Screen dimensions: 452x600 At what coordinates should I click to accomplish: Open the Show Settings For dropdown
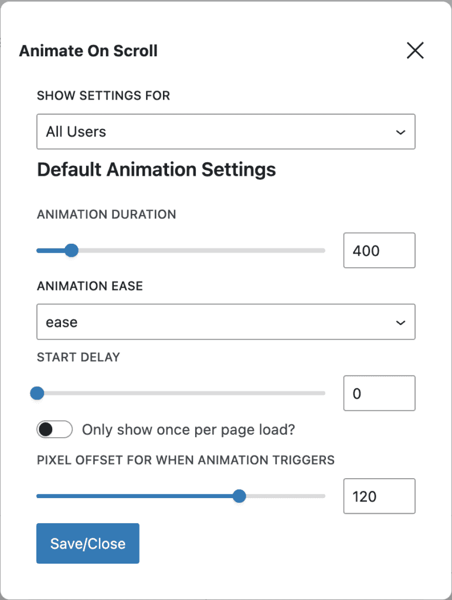pyautogui.click(x=226, y=131)
